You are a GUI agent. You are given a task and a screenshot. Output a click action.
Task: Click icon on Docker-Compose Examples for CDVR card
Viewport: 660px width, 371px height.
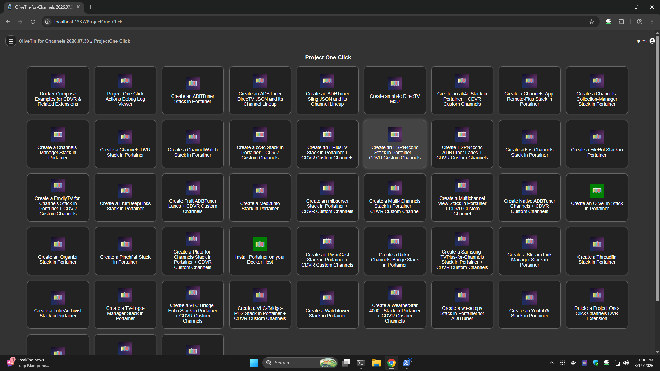click(58, 81)
